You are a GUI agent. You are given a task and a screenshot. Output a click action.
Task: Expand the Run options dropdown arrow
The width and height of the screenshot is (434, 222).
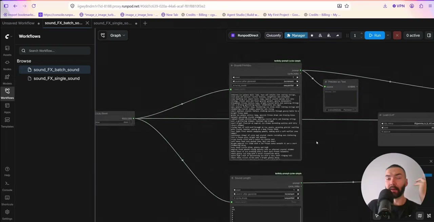tap(388, 35)
